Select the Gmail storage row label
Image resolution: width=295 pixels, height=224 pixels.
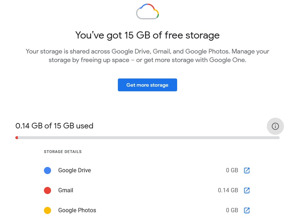coord(66,190)
